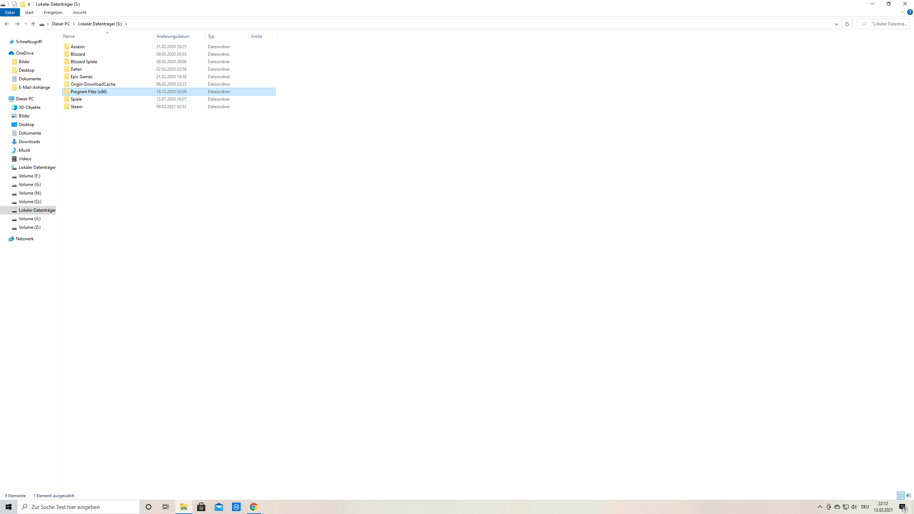The image size is (914, 514).
Task: Switch to details view layout icon
Action: point(901,495)
